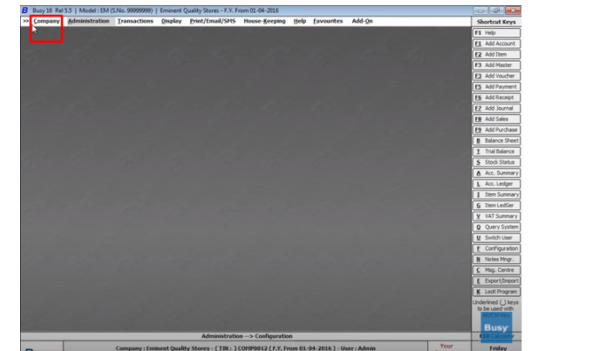This screenshot has width=600, height=351.
Task: Click the Add Purchase shortcut button
Action: 496,130
